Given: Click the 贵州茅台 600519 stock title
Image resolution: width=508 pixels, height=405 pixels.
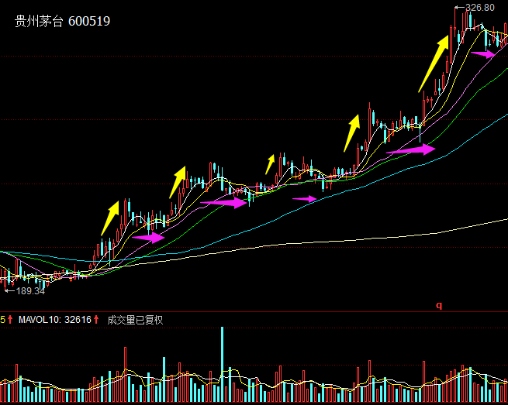Looking at the screenshot, I should pos(62,22).
